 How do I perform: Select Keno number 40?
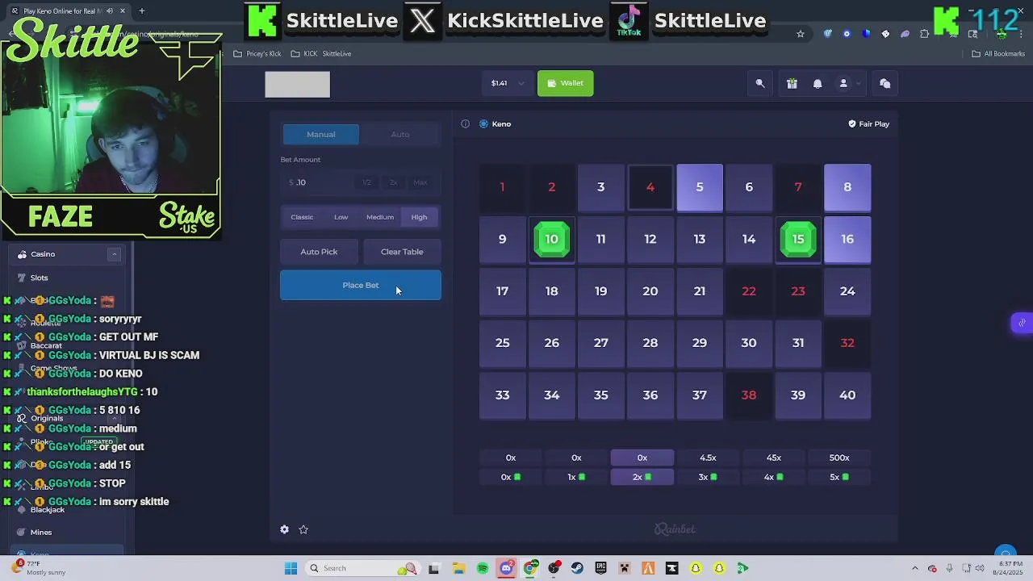847,395
